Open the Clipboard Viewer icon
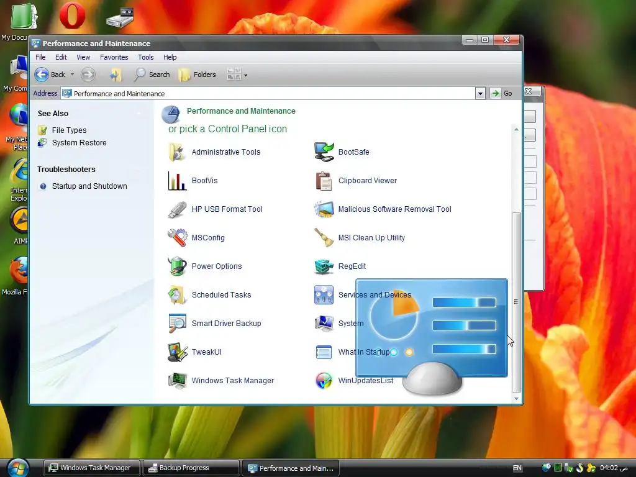The image size is (636, 477). [x=324, y=181]
